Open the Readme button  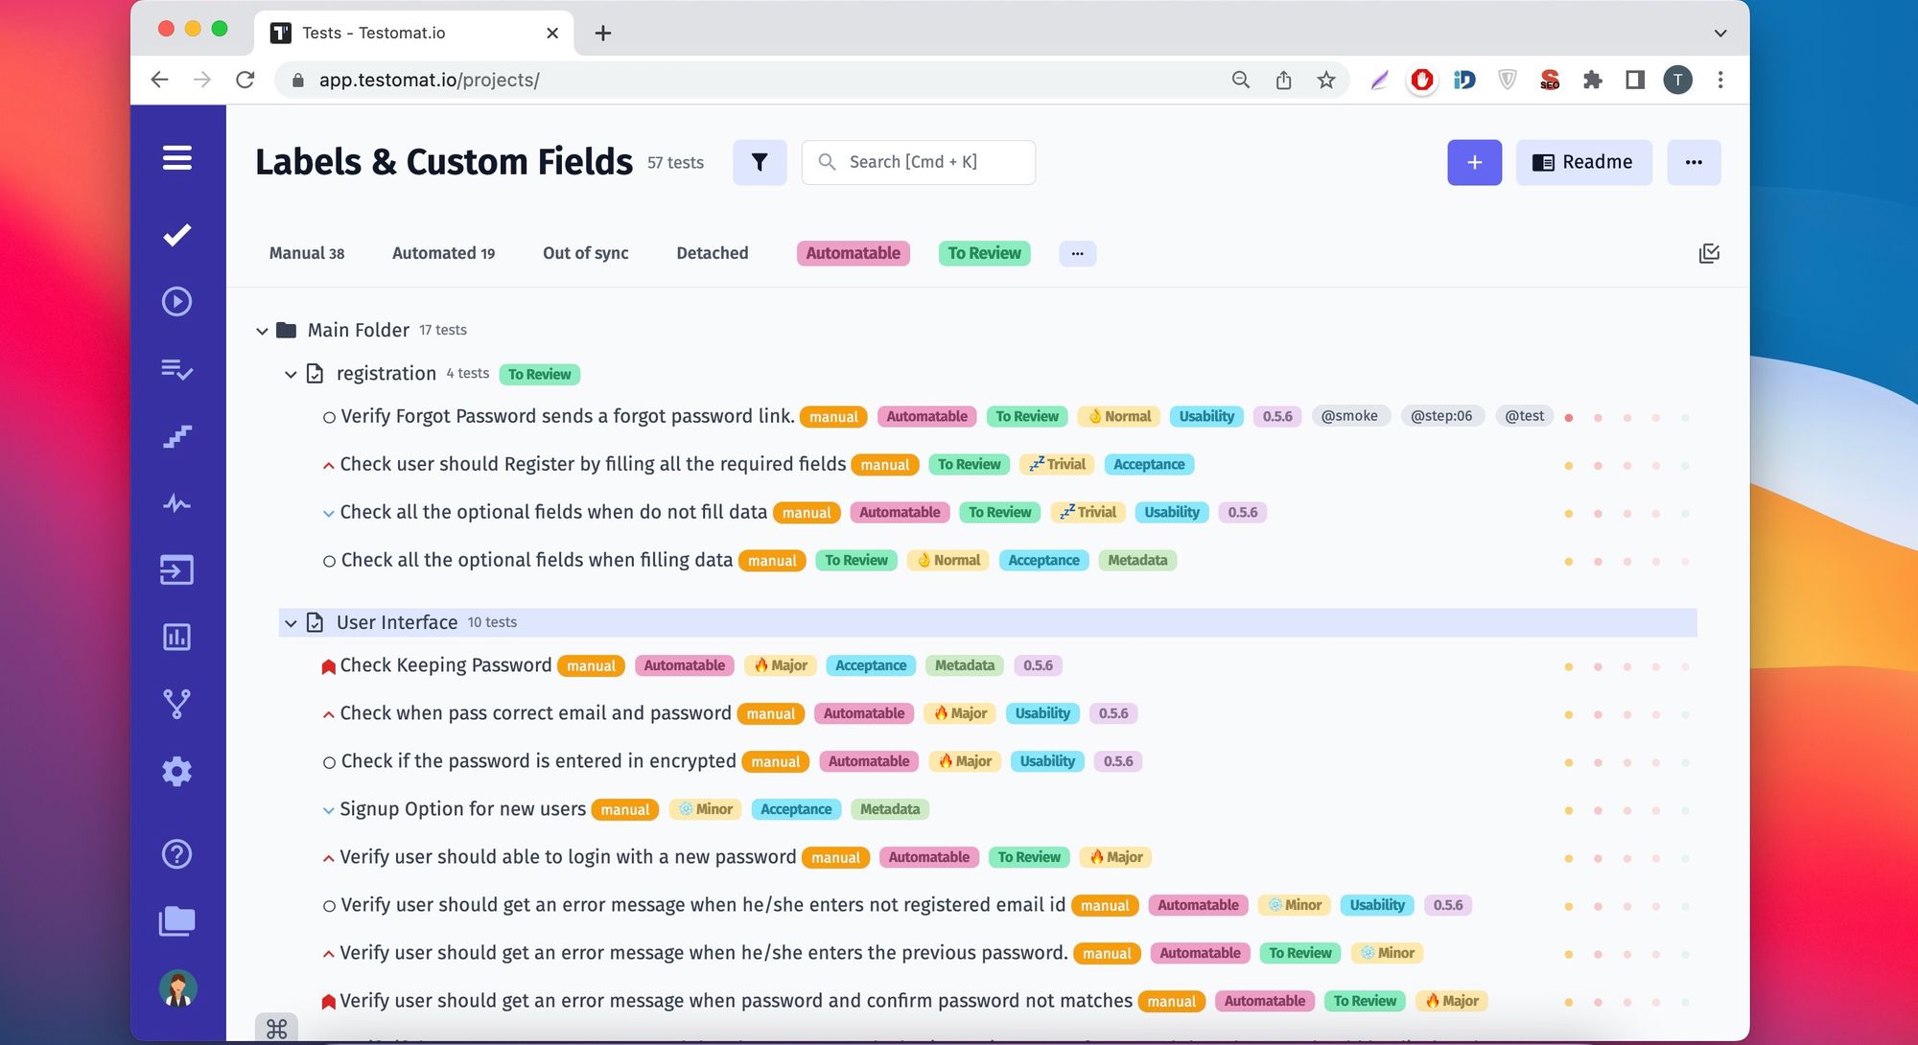1583,162
